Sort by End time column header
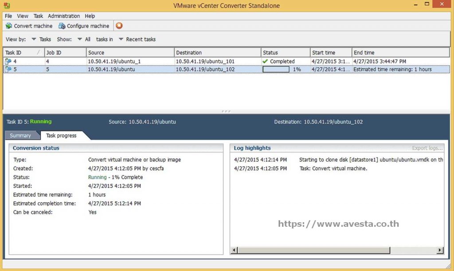The height and width of the screenshot is (271, 454). (401, 52)
